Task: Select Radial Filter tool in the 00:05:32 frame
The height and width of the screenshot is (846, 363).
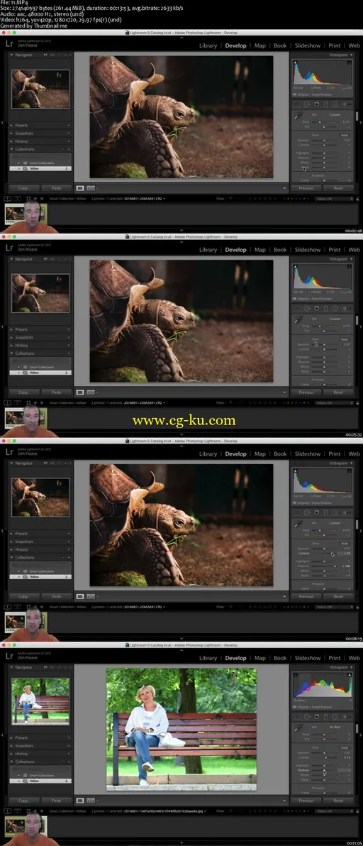Action: pyautogui.click(x=335, y=308)
